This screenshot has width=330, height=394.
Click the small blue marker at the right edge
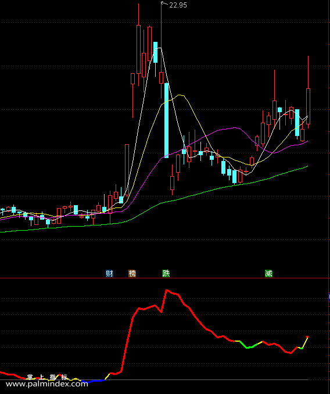(x=329, y=298)
